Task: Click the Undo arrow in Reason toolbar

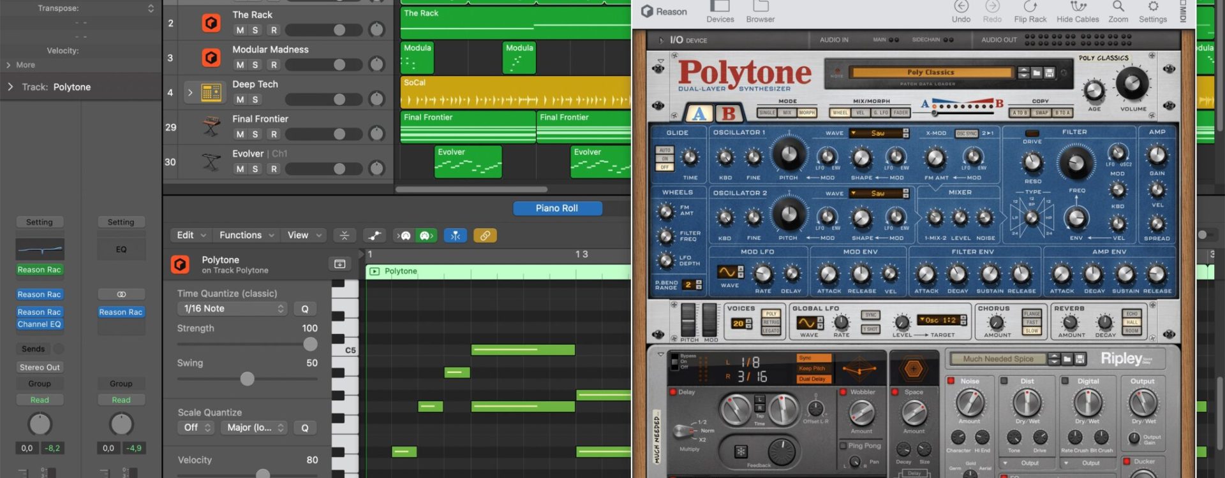Action: [x=961, y=12]
